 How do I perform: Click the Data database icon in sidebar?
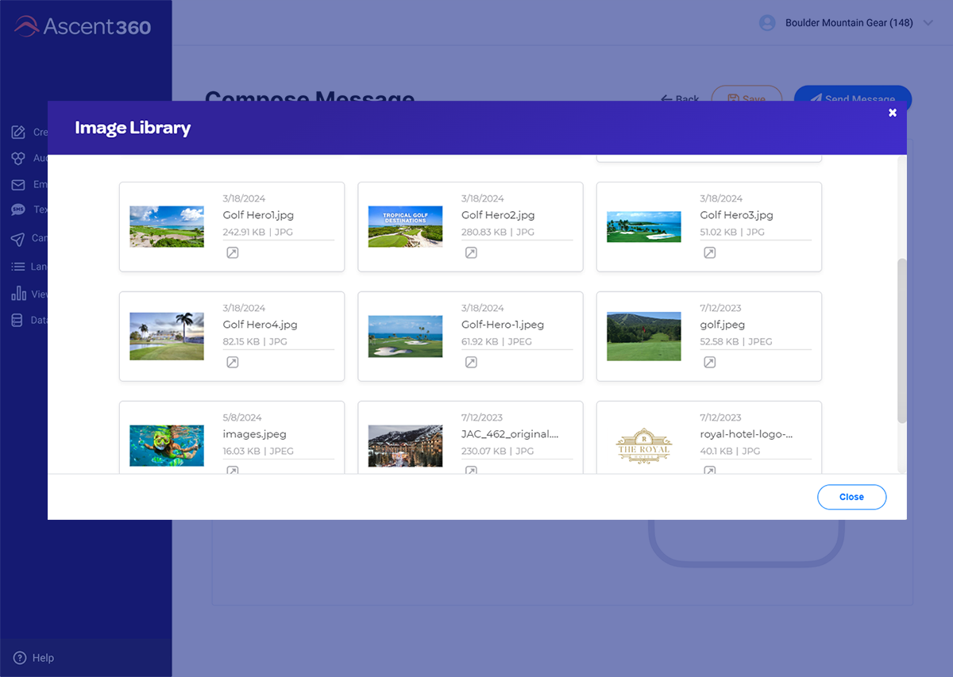click(x=17, y=321)
